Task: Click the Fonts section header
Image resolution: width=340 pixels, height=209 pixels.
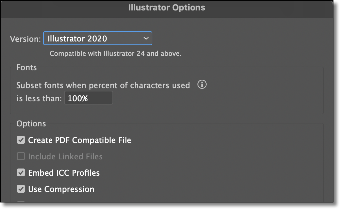Action: click(26, 68)
